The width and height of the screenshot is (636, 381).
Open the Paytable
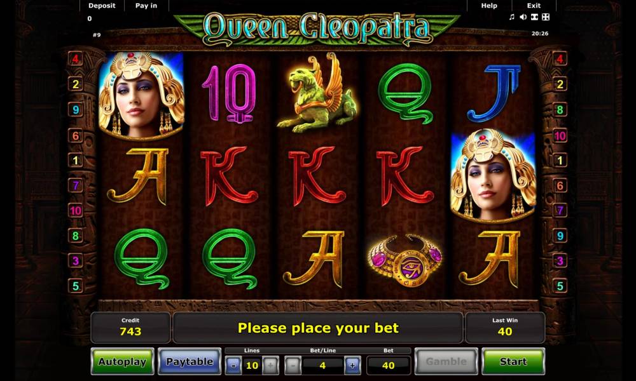(190, 361)
